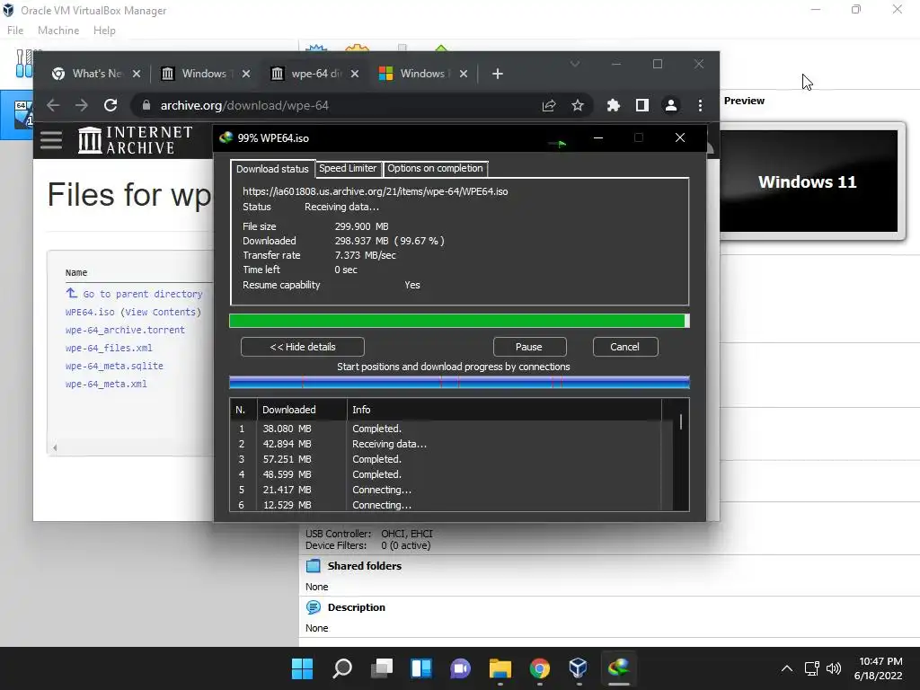Switch to Download status tab

(272, 168)
